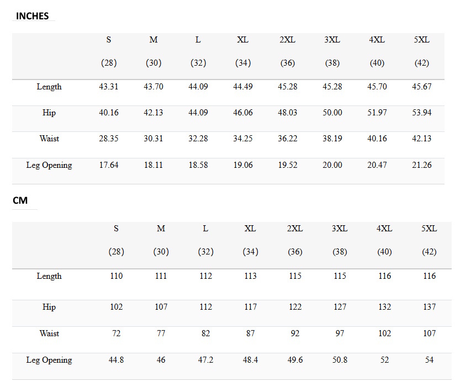This screenshot has height=387, width=471.
Task: Select the S size header in the inches table
Action: pos(109,40)
